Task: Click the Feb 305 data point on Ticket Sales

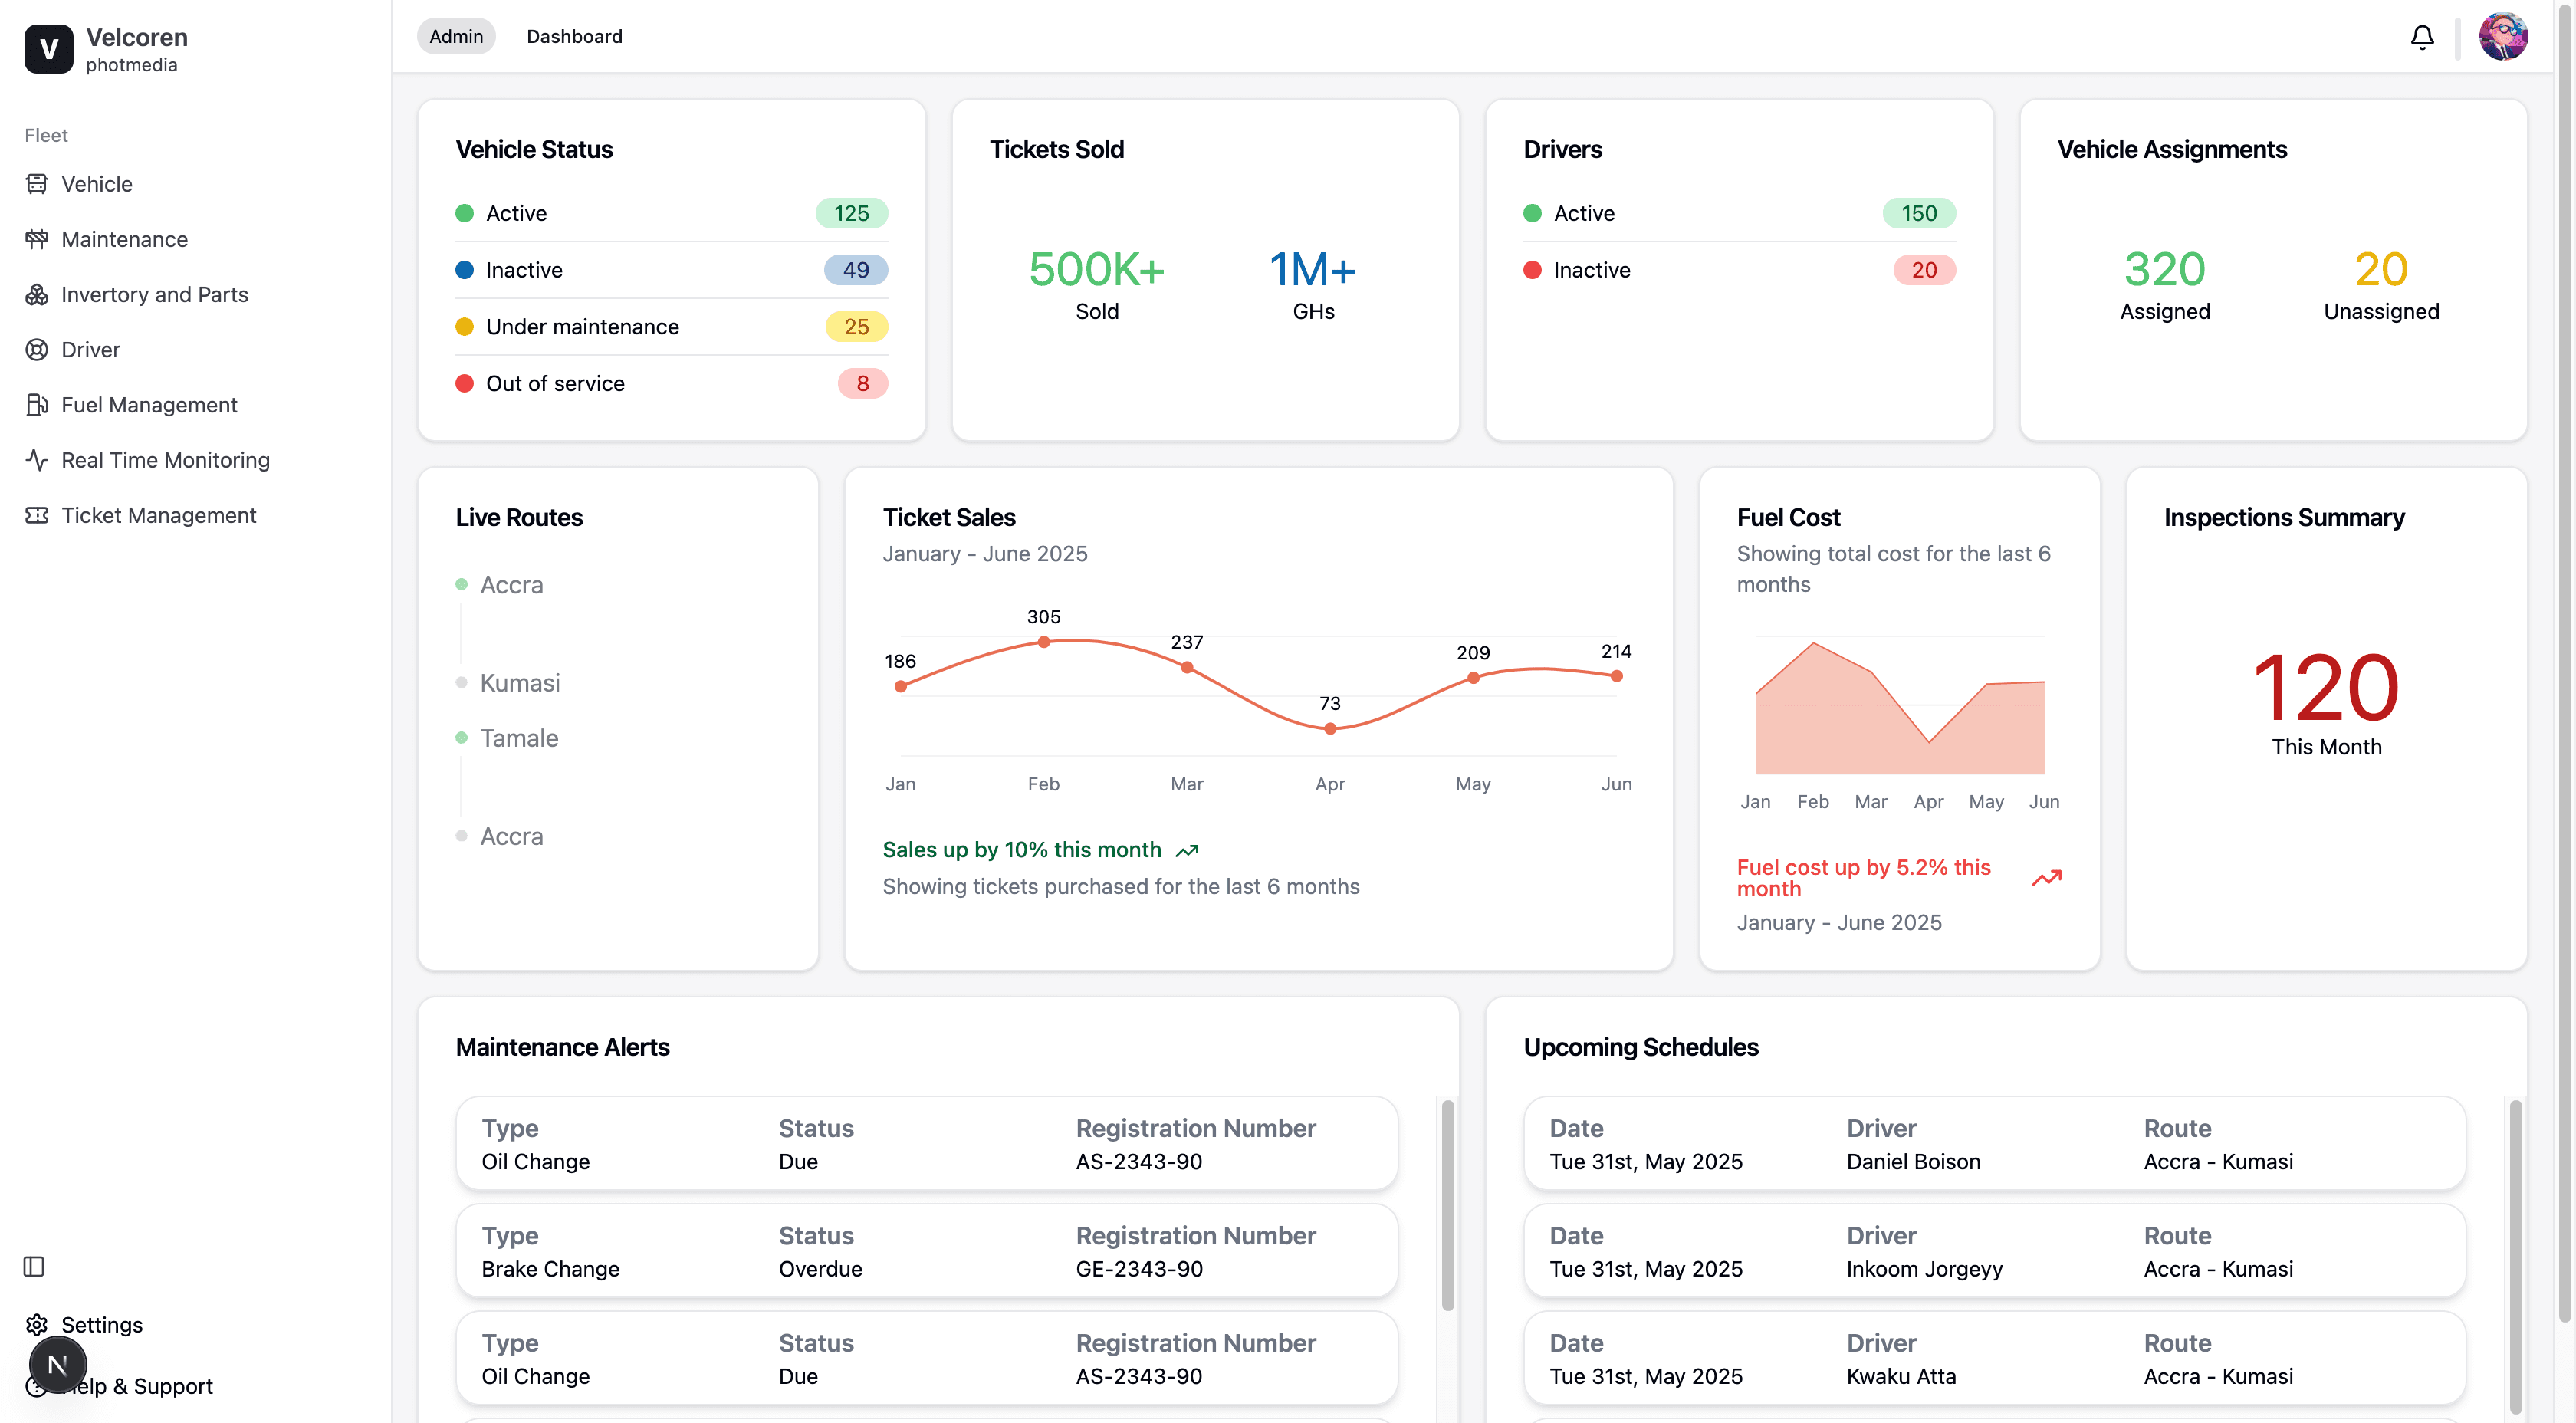Action: pos(1043,642)
